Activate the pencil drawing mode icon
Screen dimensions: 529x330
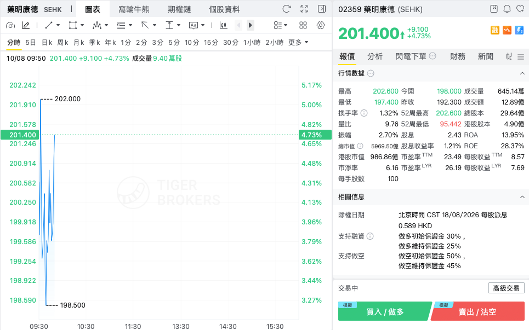[x=26, y=25]
